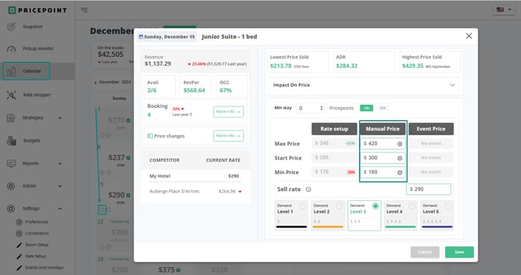The width and height of the screenshot is (521, 275).
Task: Click the My Hotel competitor row
Action: (x=195, y=176)
